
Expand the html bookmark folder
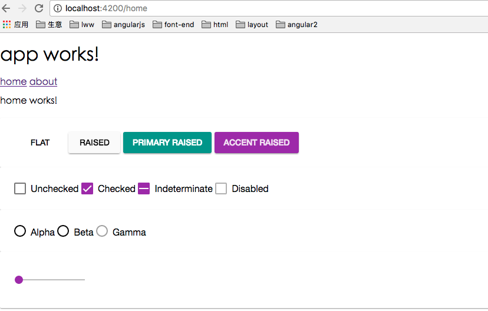(x=215, y=25)
